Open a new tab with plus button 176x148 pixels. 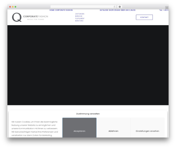[x=167, y=8]
